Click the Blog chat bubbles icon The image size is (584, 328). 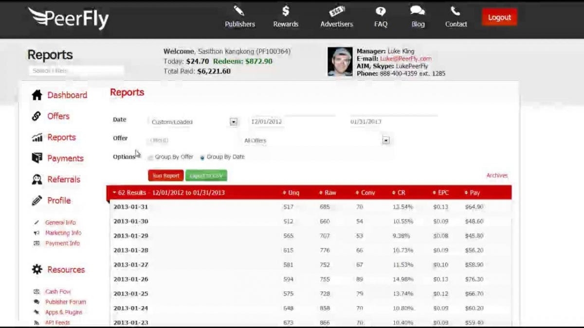pyautogui.click(x=418, y=11)
